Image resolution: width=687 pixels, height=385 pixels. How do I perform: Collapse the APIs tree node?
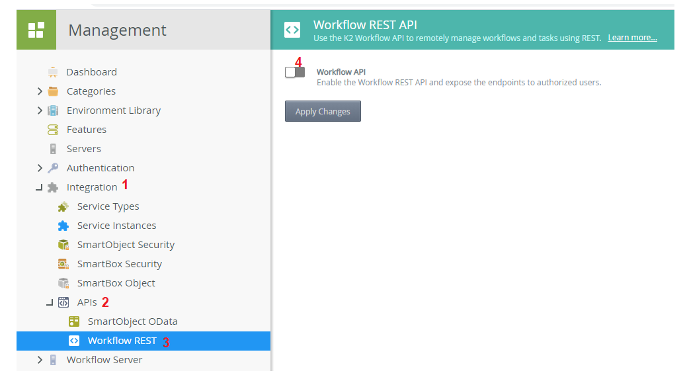pos(50,303)
